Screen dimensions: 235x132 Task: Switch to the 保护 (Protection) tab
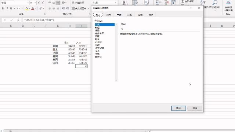[151, 15]
